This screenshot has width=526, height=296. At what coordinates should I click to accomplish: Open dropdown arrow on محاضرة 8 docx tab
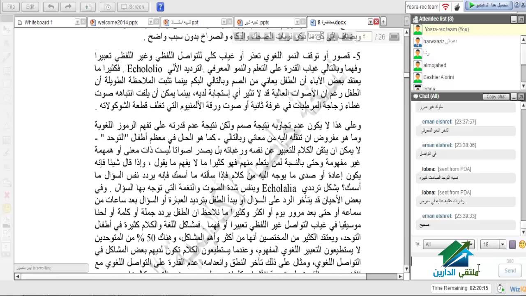point(370,22)
